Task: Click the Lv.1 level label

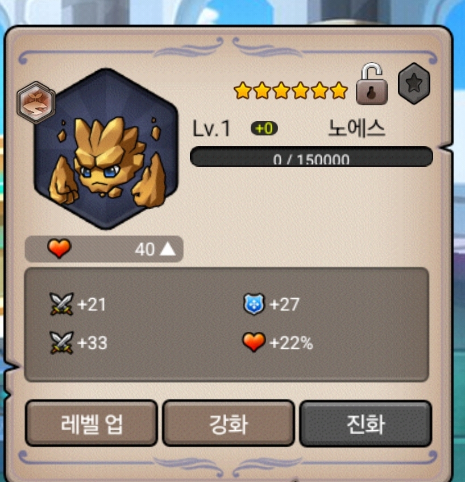Action: click(x=211, y=129)
